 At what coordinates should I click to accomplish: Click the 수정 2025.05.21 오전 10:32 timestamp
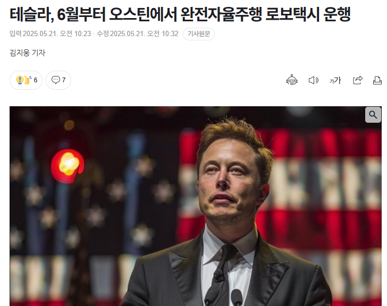(x=137, y=34)
